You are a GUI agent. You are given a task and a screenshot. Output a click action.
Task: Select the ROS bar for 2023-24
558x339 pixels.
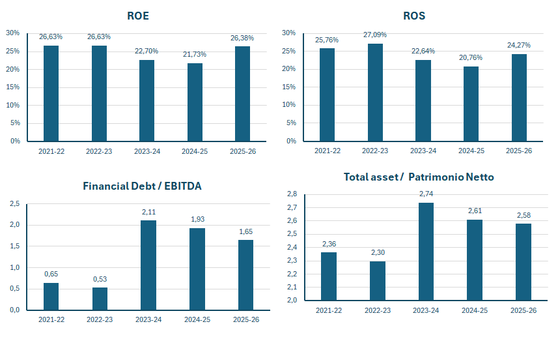[423, 100]
